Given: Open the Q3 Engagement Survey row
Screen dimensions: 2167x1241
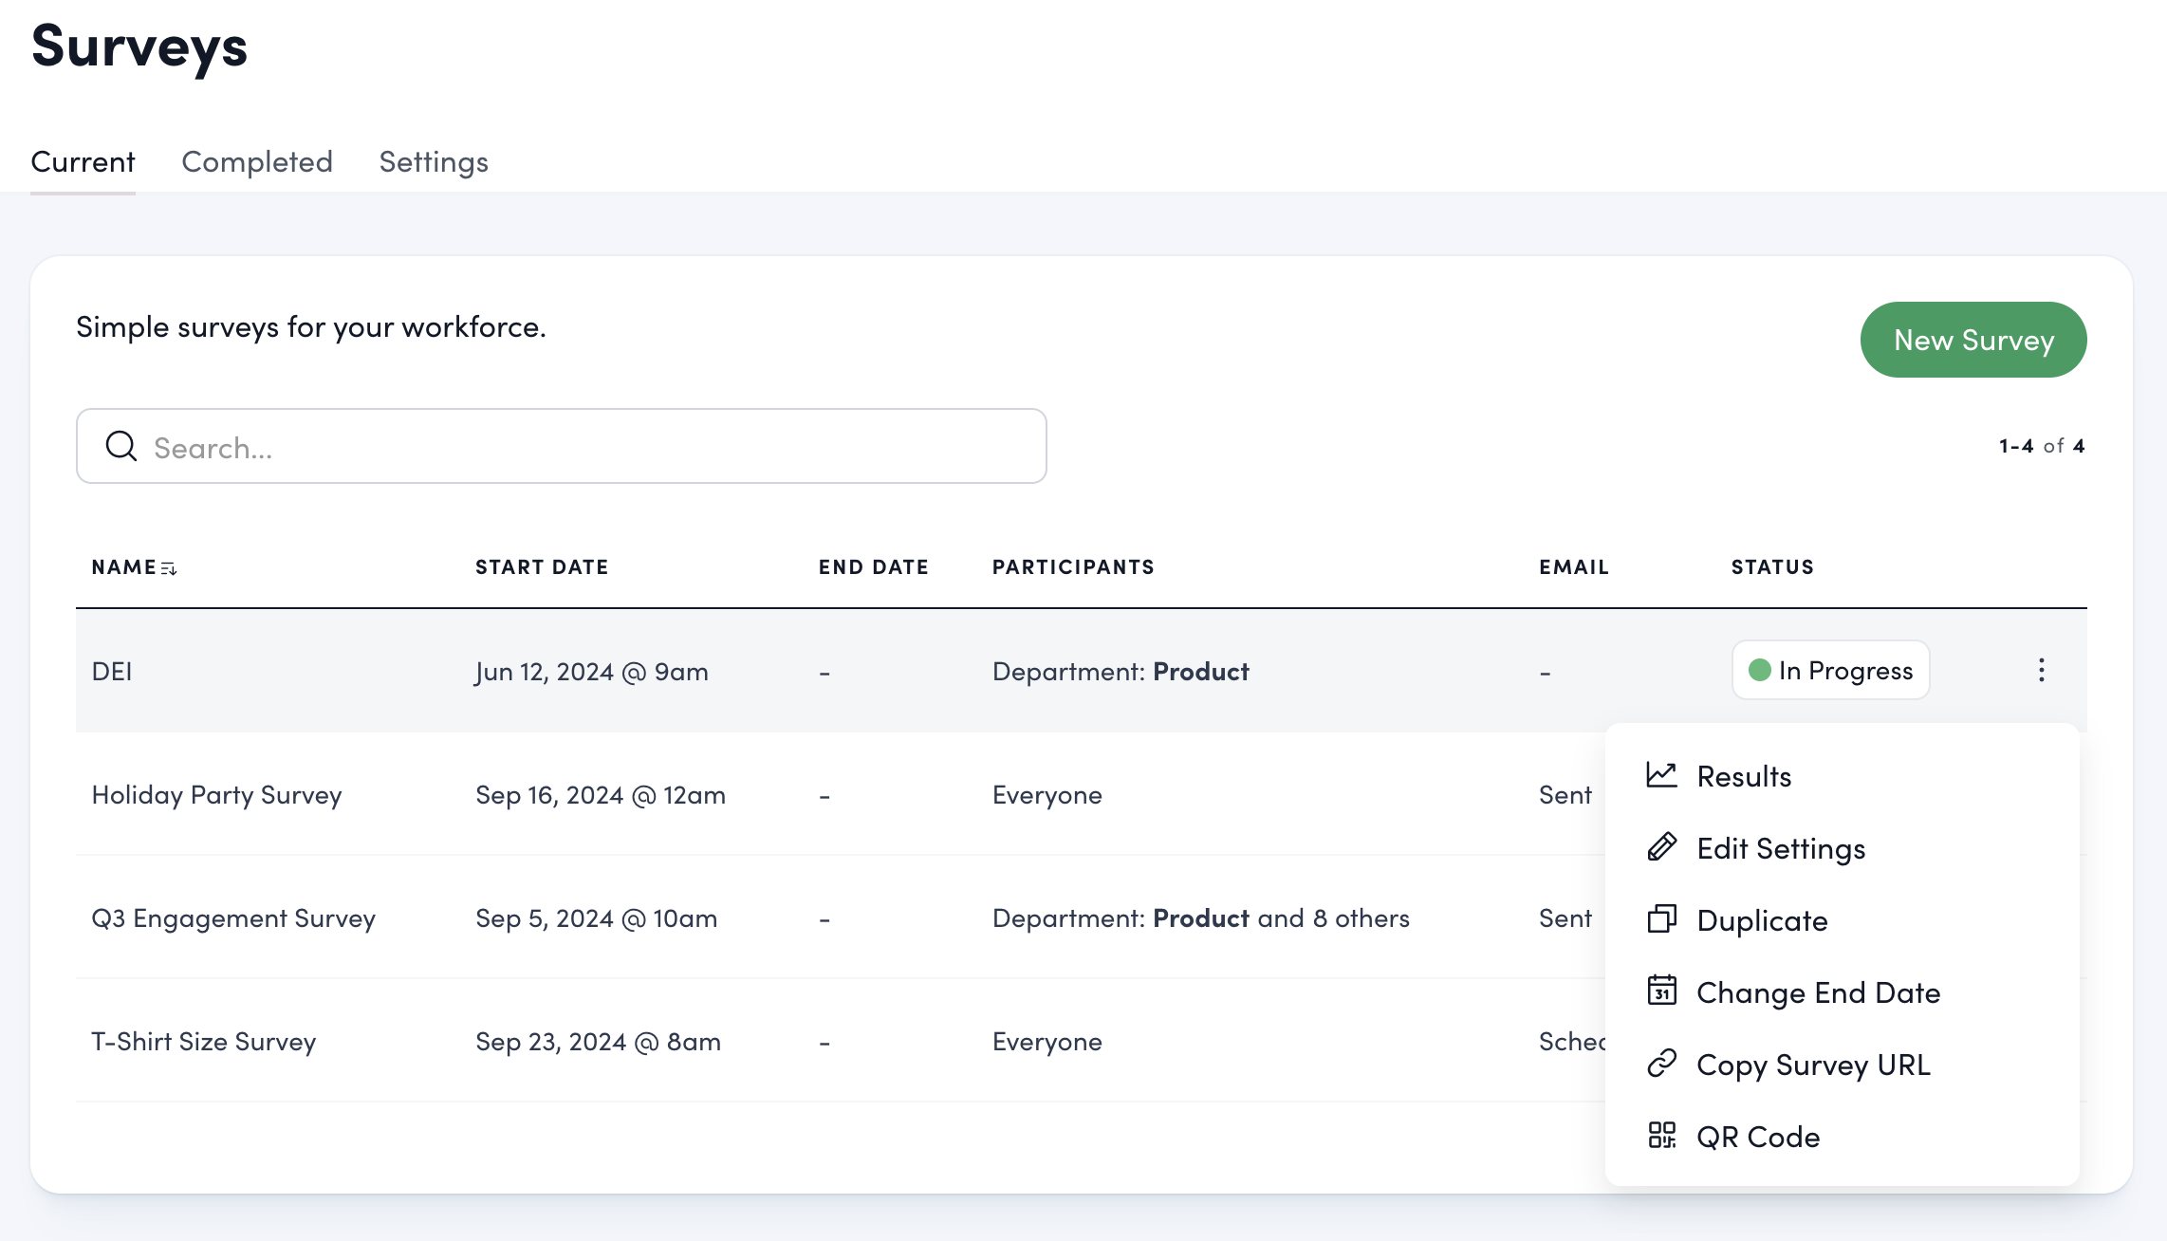Looking at the screenshot, I should pyautogui.click(x=233, y=918).
